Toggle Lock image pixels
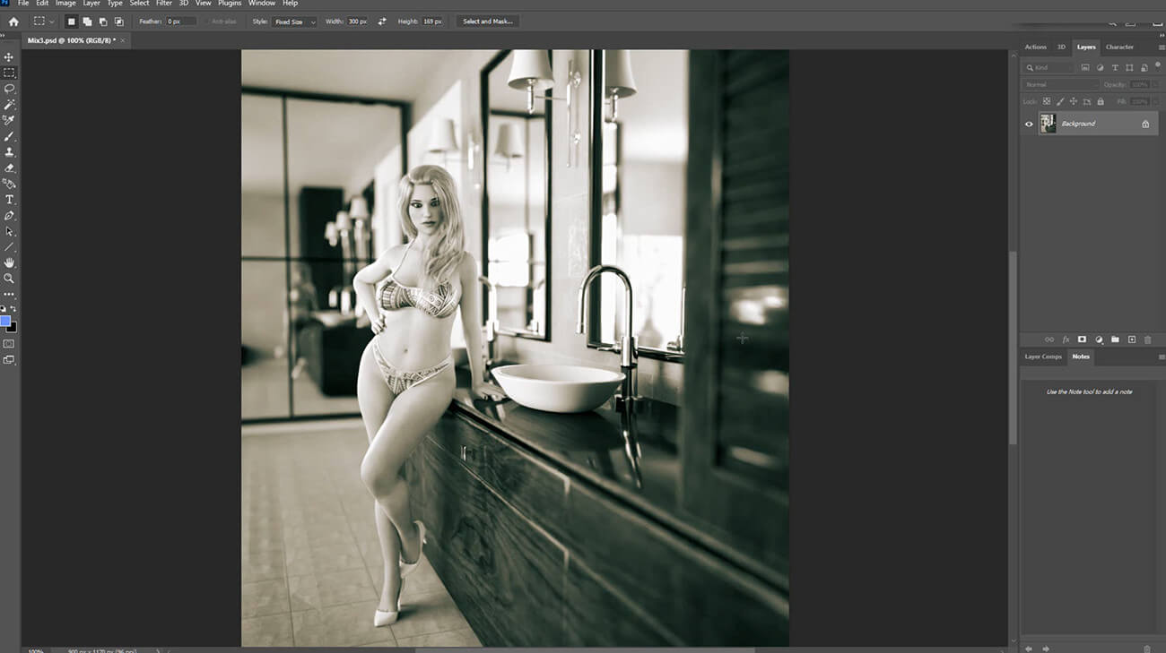Image resolution: width=1166 pixels, height=653 pixels. click(1059, 101)
